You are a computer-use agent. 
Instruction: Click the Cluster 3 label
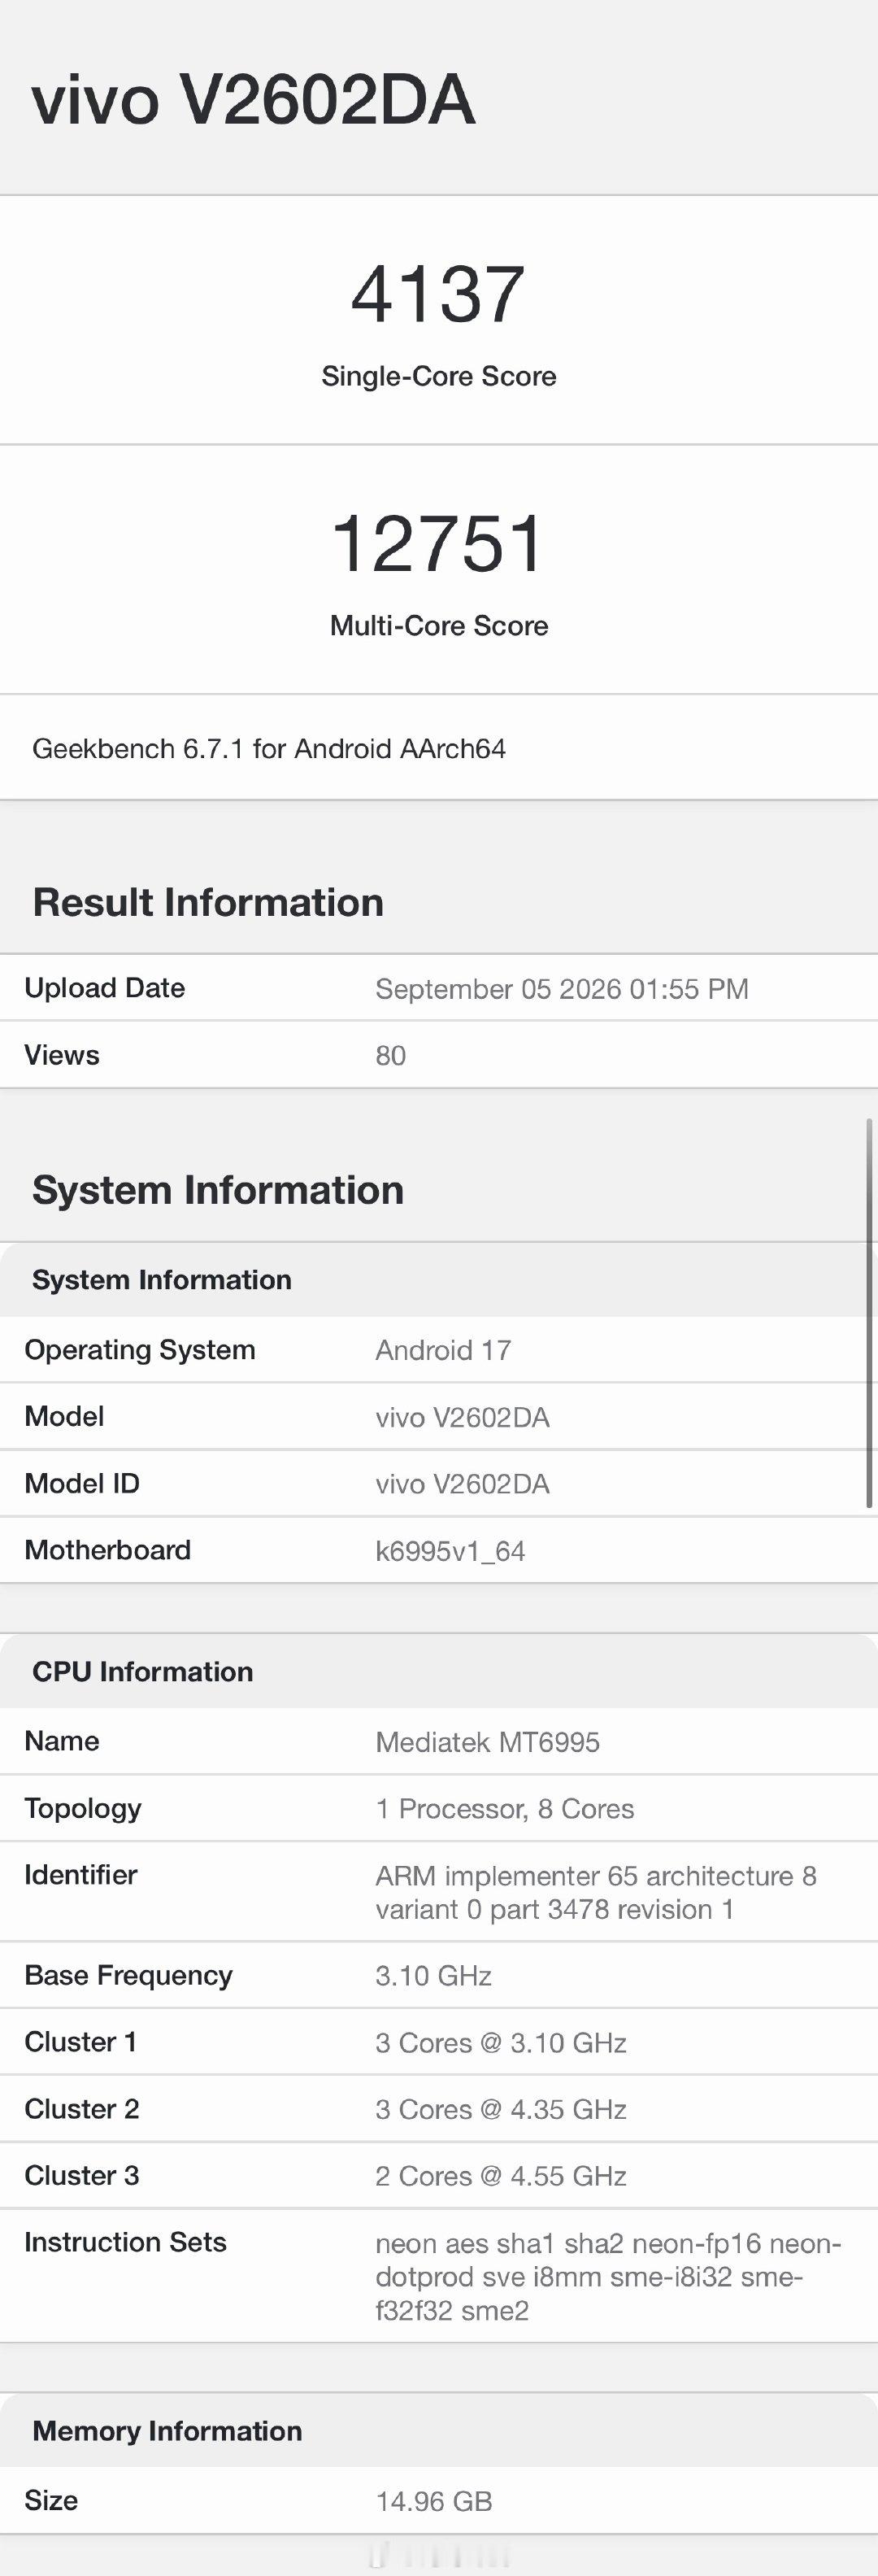pos(81,2176)
